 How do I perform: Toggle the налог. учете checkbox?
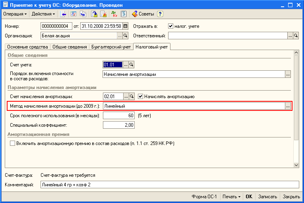[x=170, y=26]
